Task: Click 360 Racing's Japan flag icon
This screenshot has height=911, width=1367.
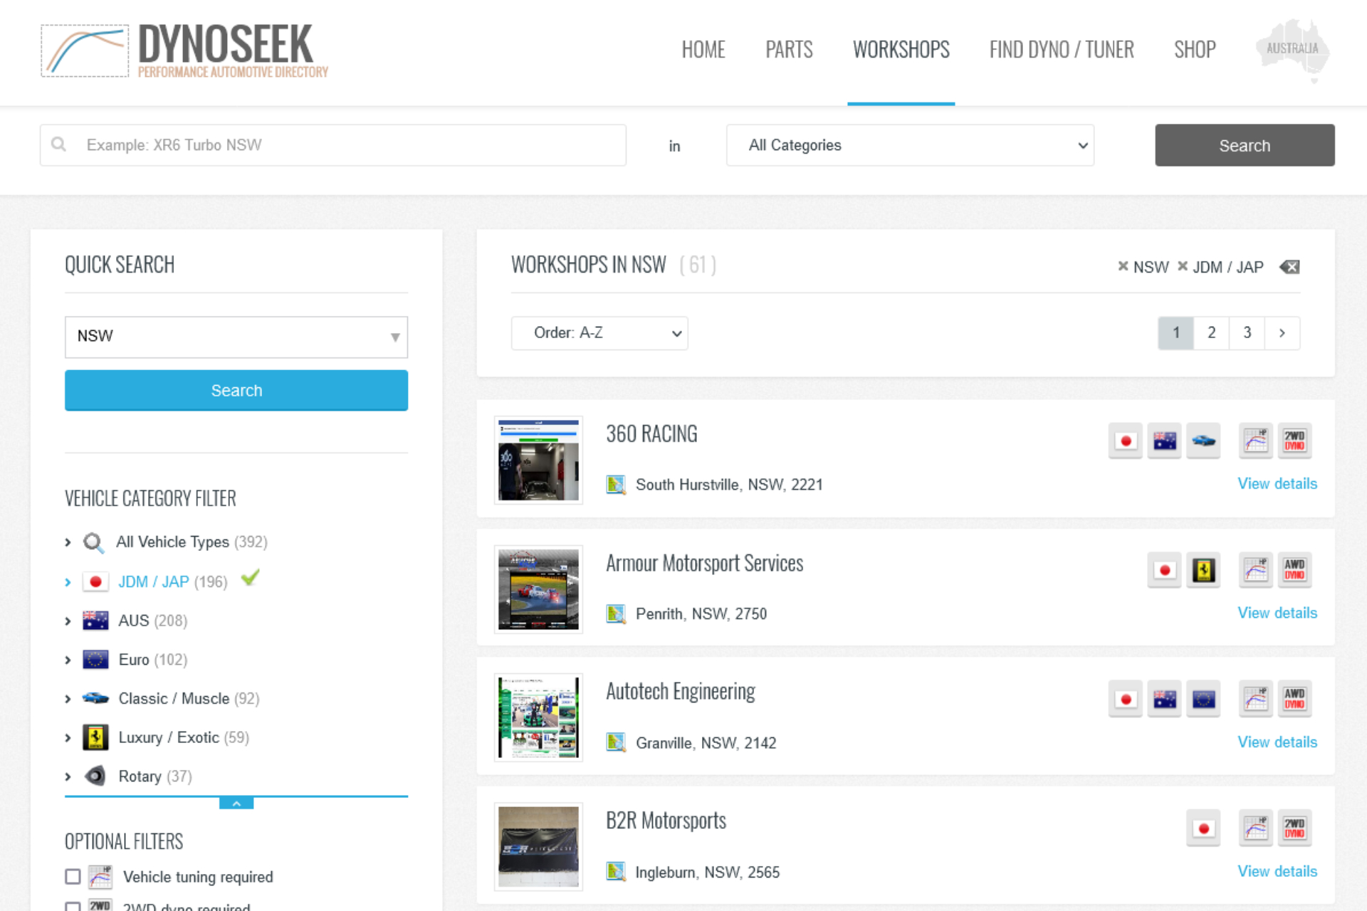Action: pyautogui.click(x=1126, y=441)
